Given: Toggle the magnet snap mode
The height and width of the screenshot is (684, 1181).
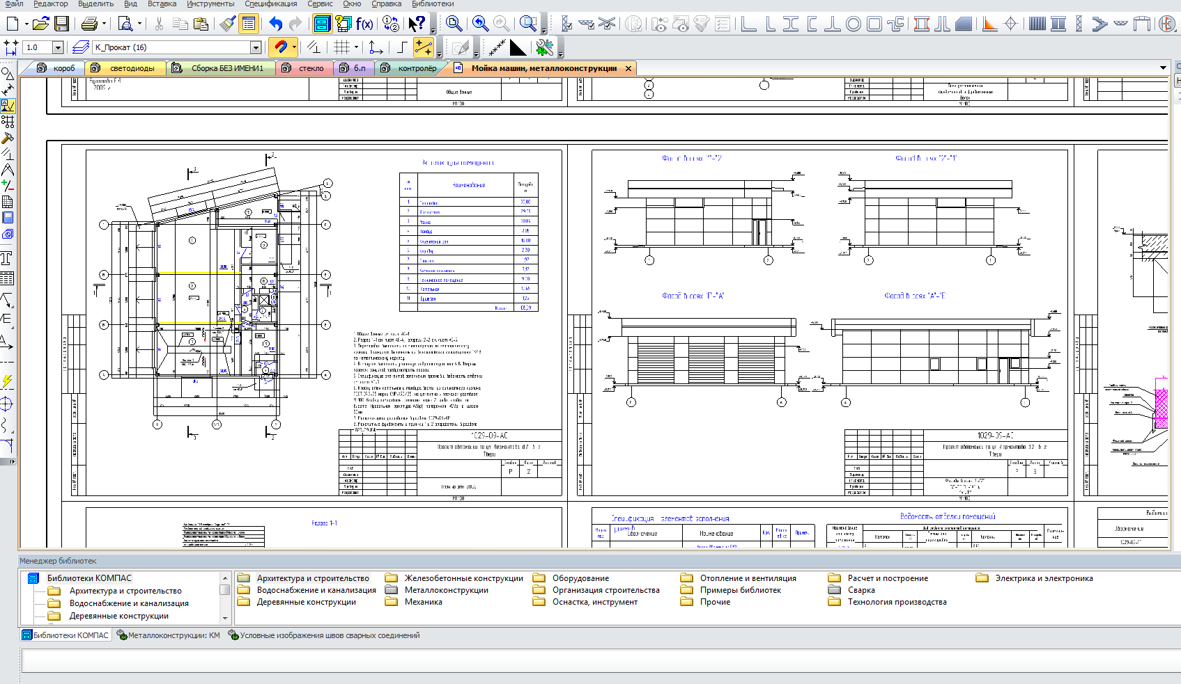Looking at the screenshot, I should click(x=281, y=47).
